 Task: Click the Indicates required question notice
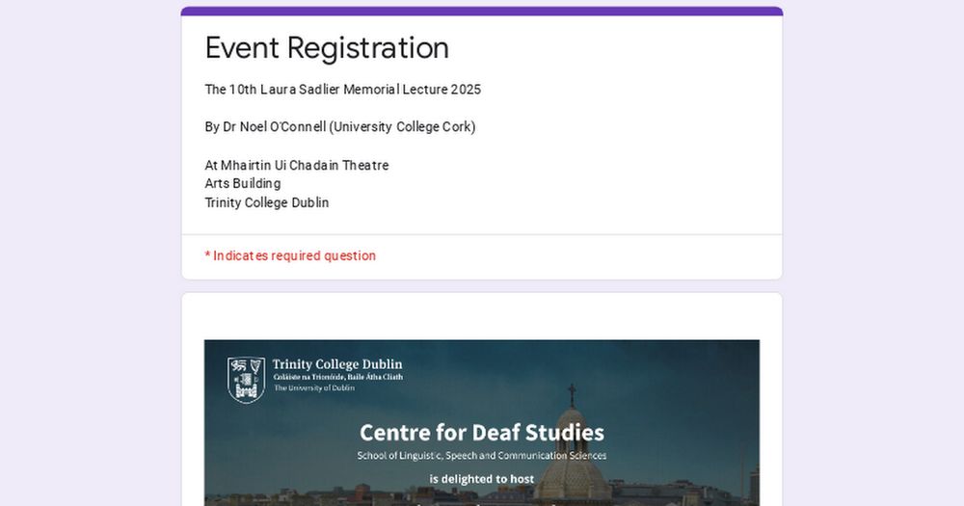(290, 255)
